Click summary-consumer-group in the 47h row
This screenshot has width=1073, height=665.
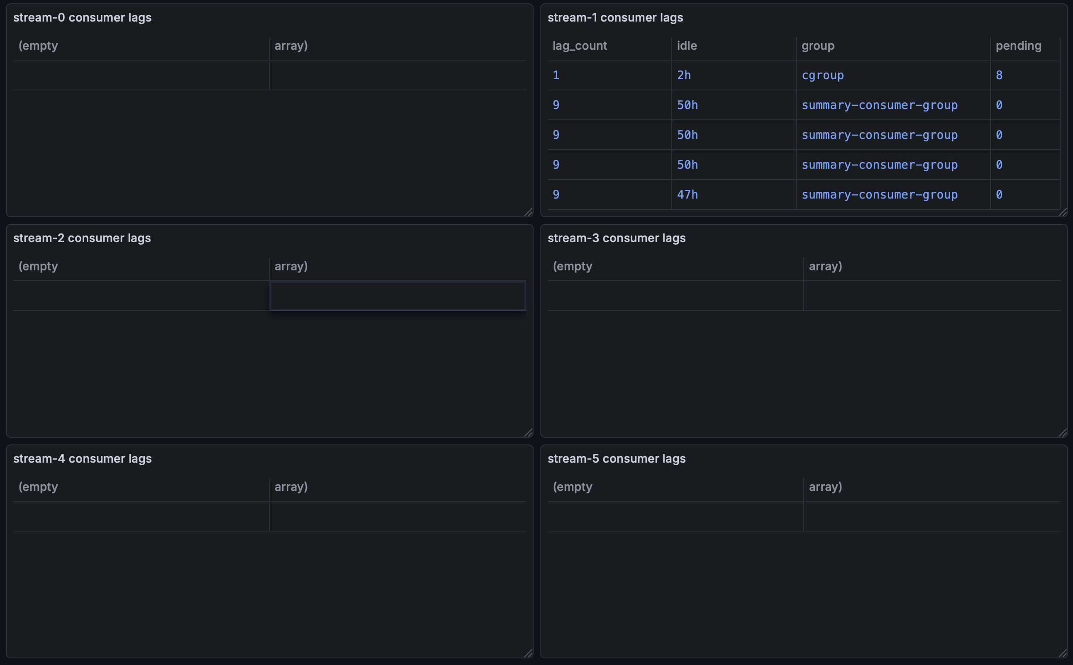[879, 194]
